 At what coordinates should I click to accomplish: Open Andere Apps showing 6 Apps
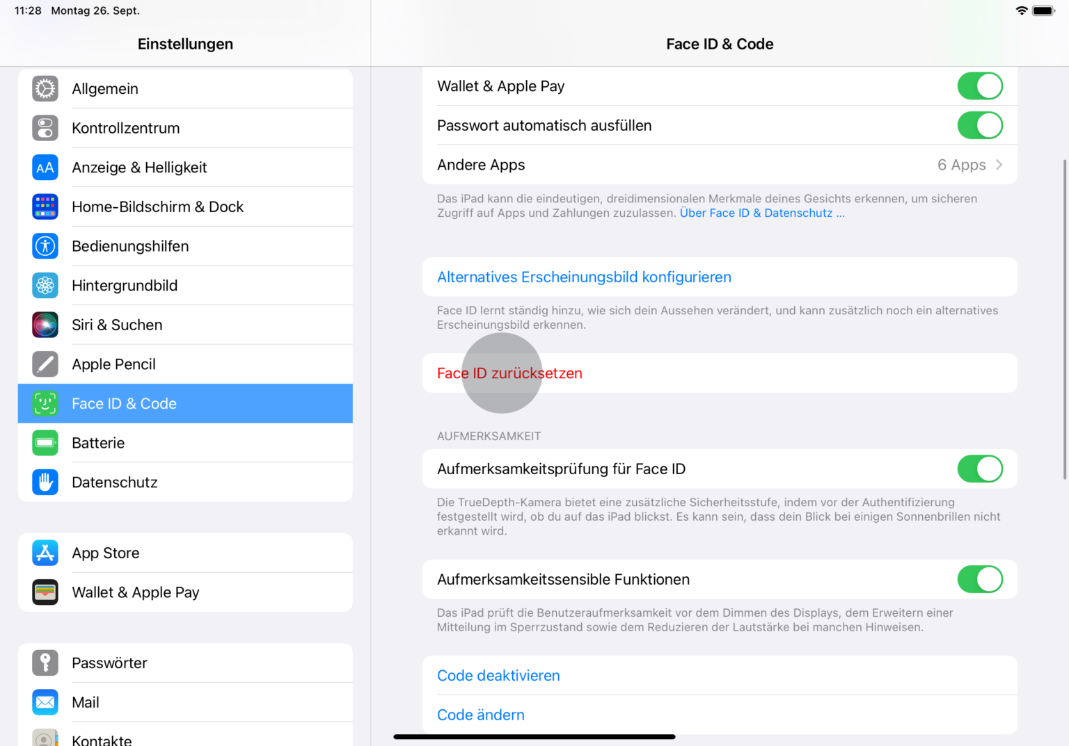point(720,165)
